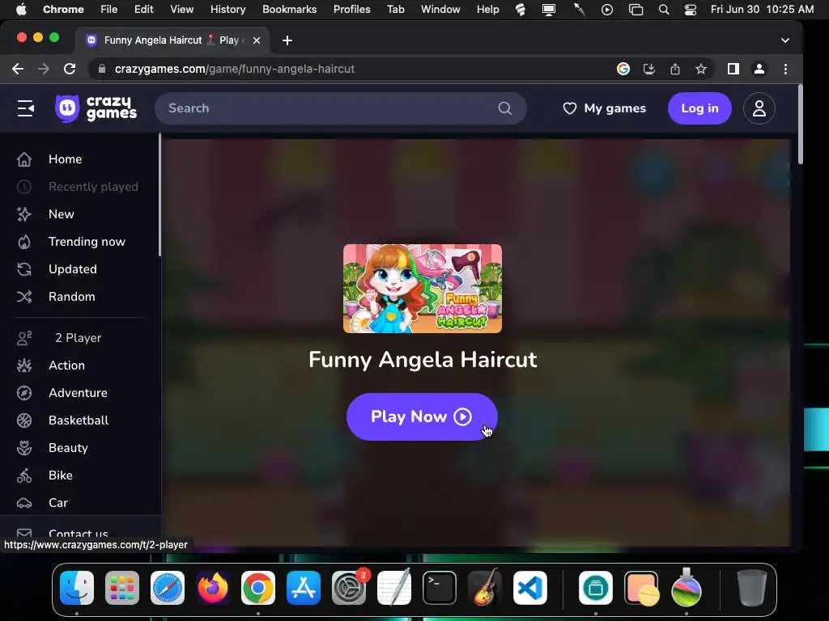Click the Funny Angela Haircut thumbnail
This screenshot has width=829, height=621.
[x=423, y=289]
